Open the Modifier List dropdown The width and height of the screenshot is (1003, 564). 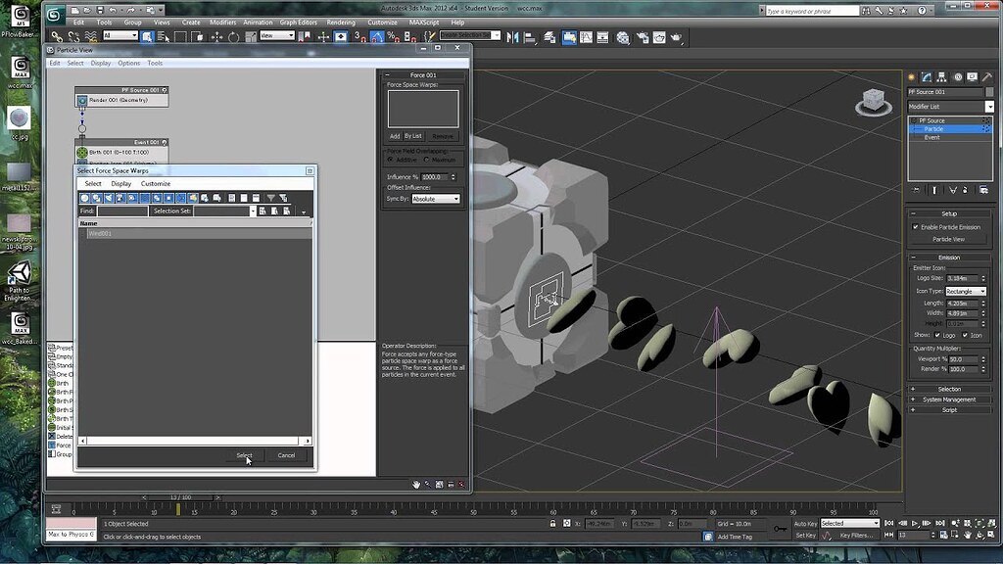[x=987, y=106]
